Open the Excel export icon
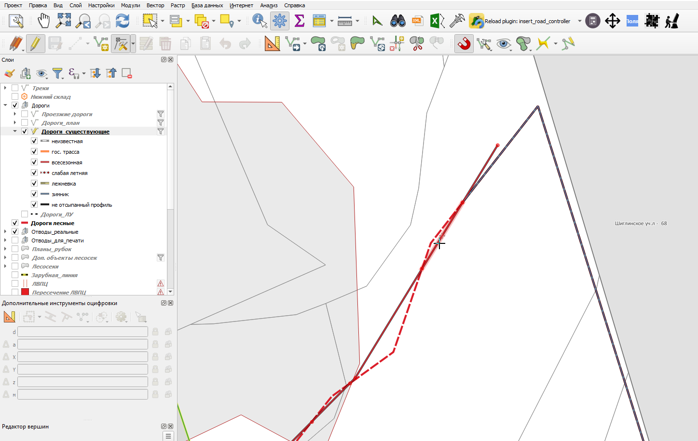Image resolution: width=698 pixels, height=441 pixels. (437, 21)
